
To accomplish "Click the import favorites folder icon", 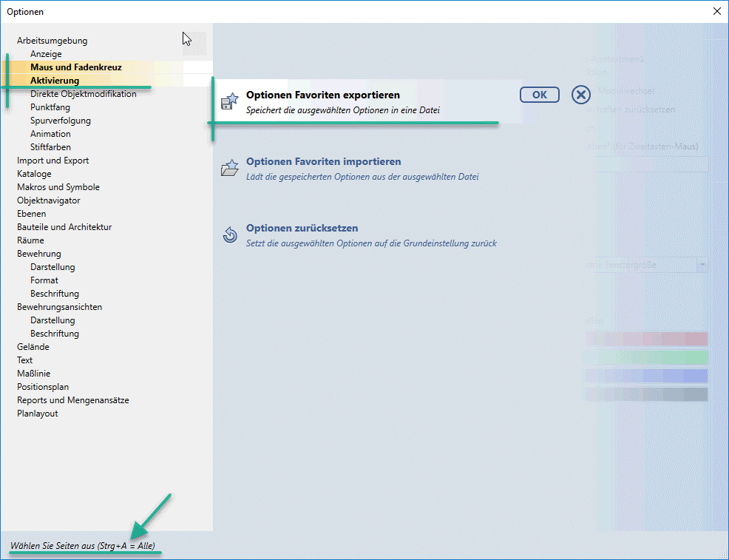I will [230, 169].
